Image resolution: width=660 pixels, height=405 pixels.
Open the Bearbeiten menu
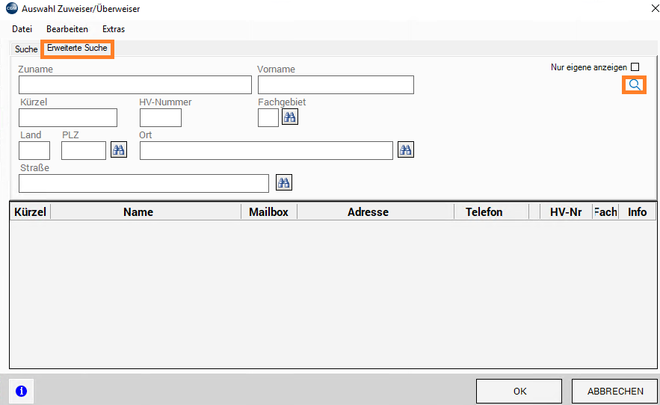pos(67,29)
